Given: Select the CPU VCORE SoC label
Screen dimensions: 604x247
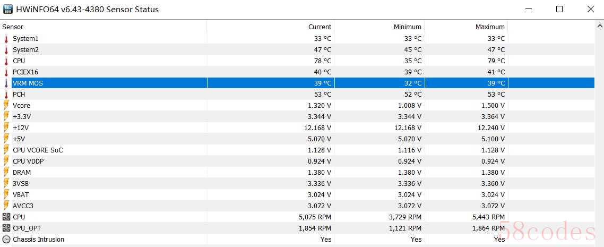Looking at the screenshot, I should [x=38, y=150].
